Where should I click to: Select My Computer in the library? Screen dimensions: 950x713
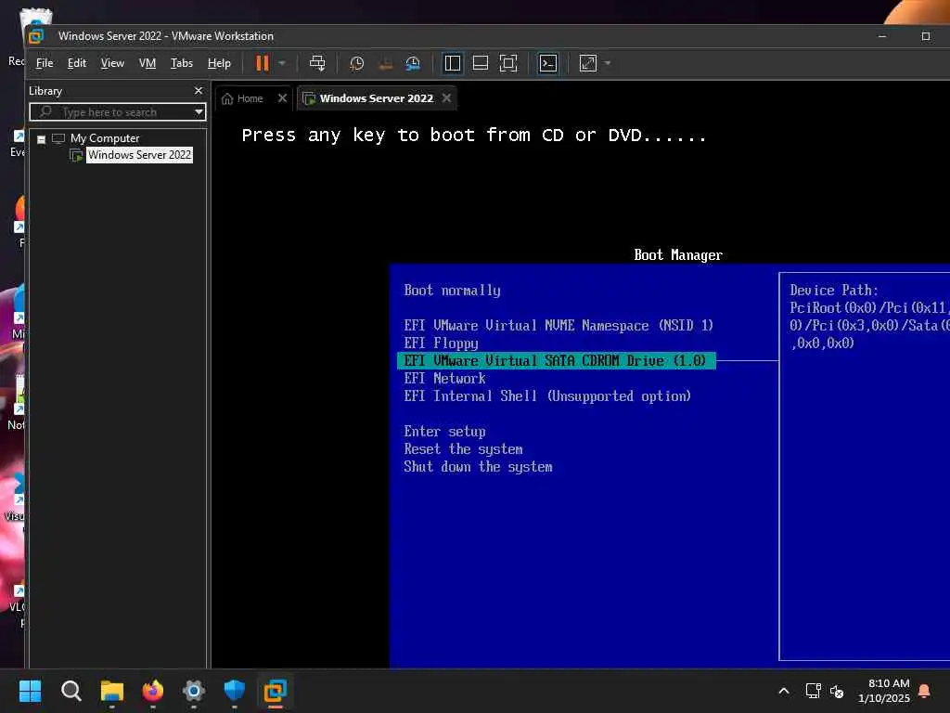pos(104,138)
